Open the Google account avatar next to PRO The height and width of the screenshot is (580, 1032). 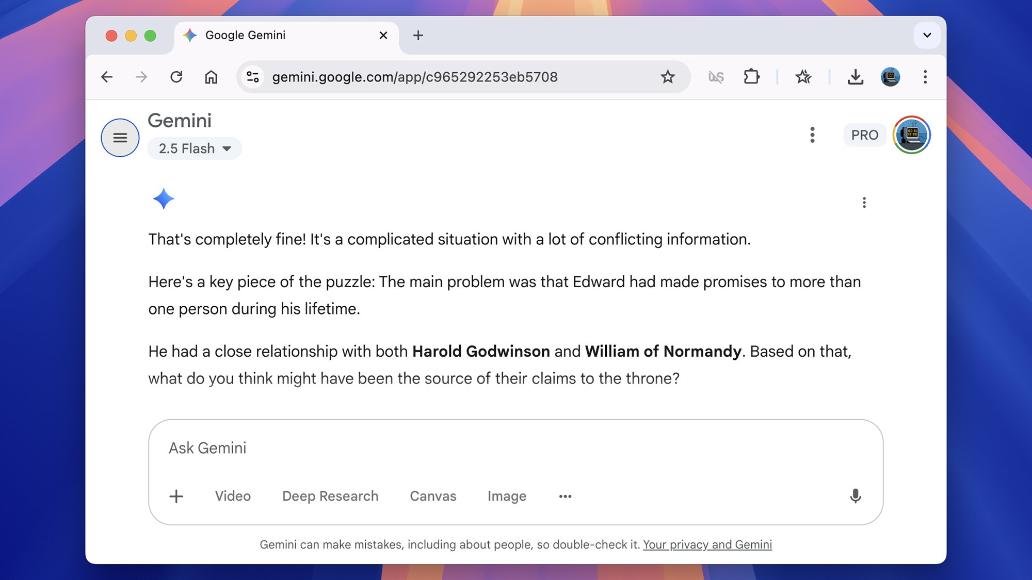click(912, 135)
